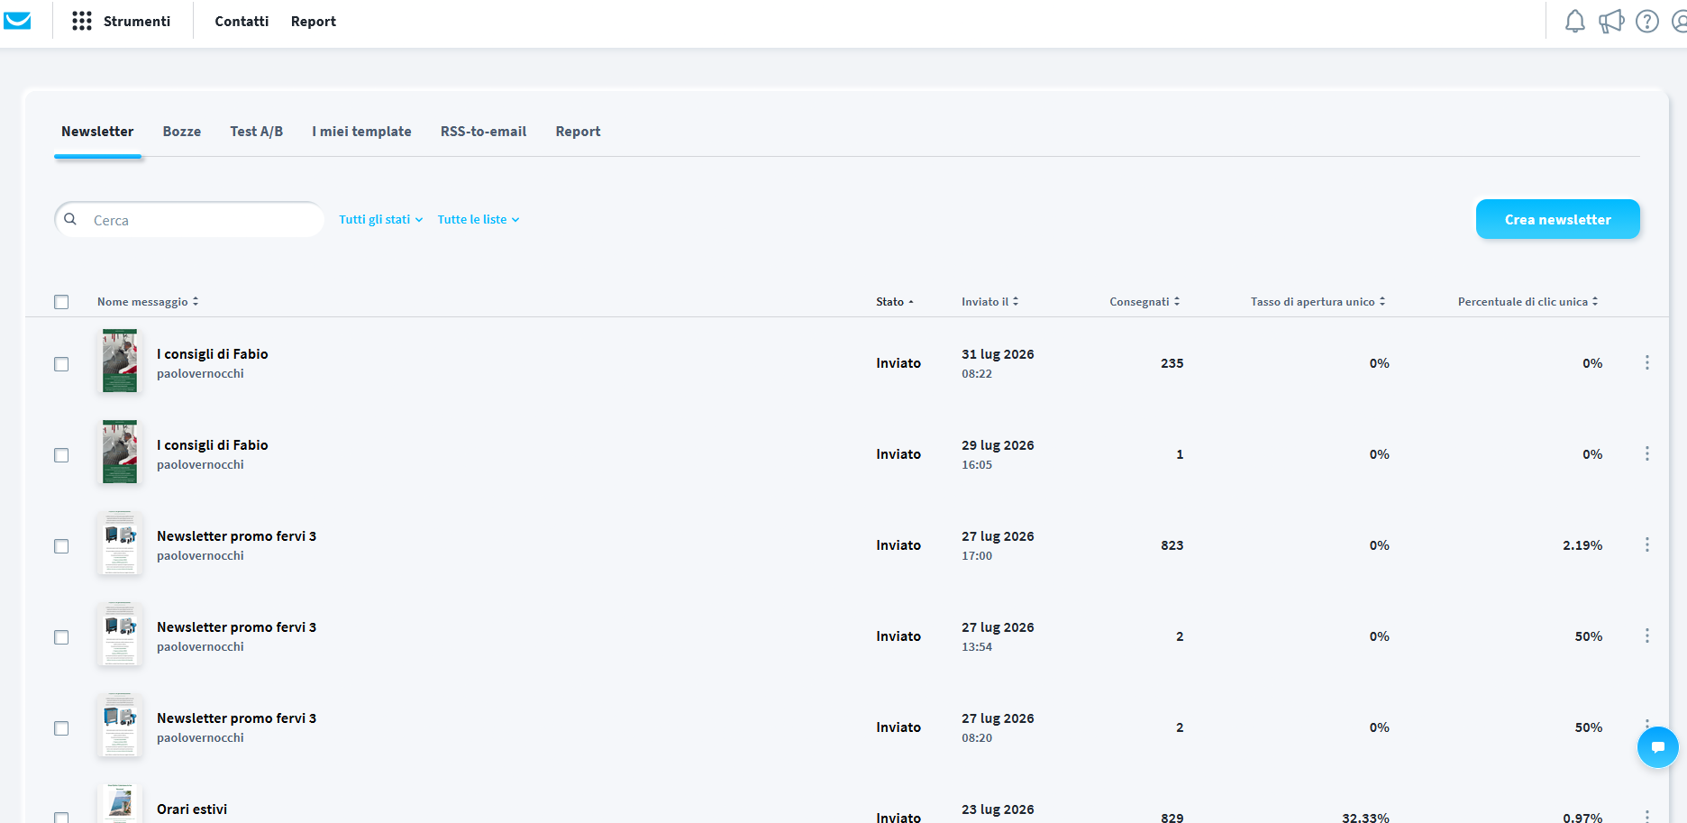Open Contatti in the top navigation
The height and width of the screenshot is (823, 1687).
pos(242,21)
